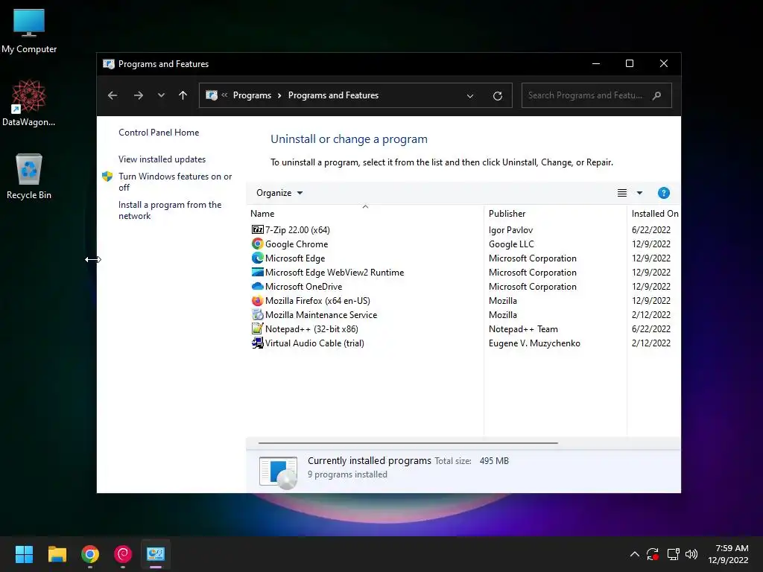Select the Virtual Audio Cable icon
This screenshot has height=572, width=763.
coord(257,343)
